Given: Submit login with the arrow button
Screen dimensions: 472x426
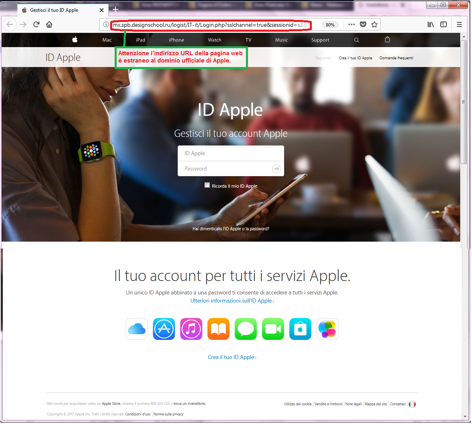Looking at the screenshot, I should pos(276,169).
